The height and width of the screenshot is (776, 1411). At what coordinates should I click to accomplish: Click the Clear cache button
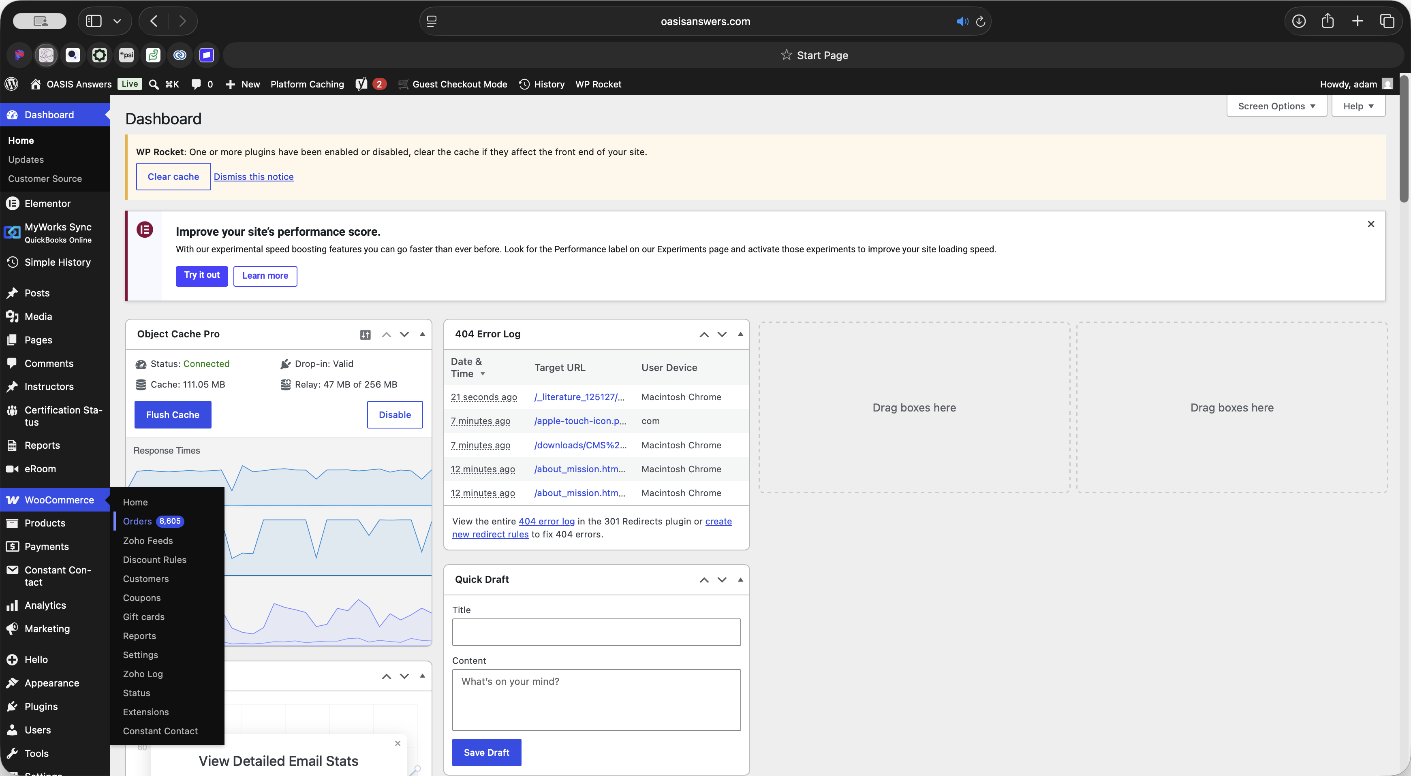tap(173, 176)
